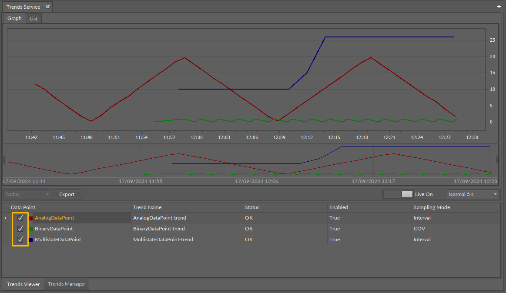Toggle the Live On switch
Screen dimensions: 506x293
pos(398,194)
